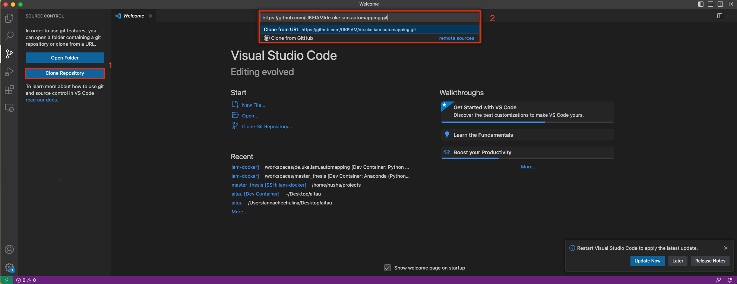Click the lightbulb icon beside Learn the Fundamentals
The image size is (737, 284).
(447, 135)
